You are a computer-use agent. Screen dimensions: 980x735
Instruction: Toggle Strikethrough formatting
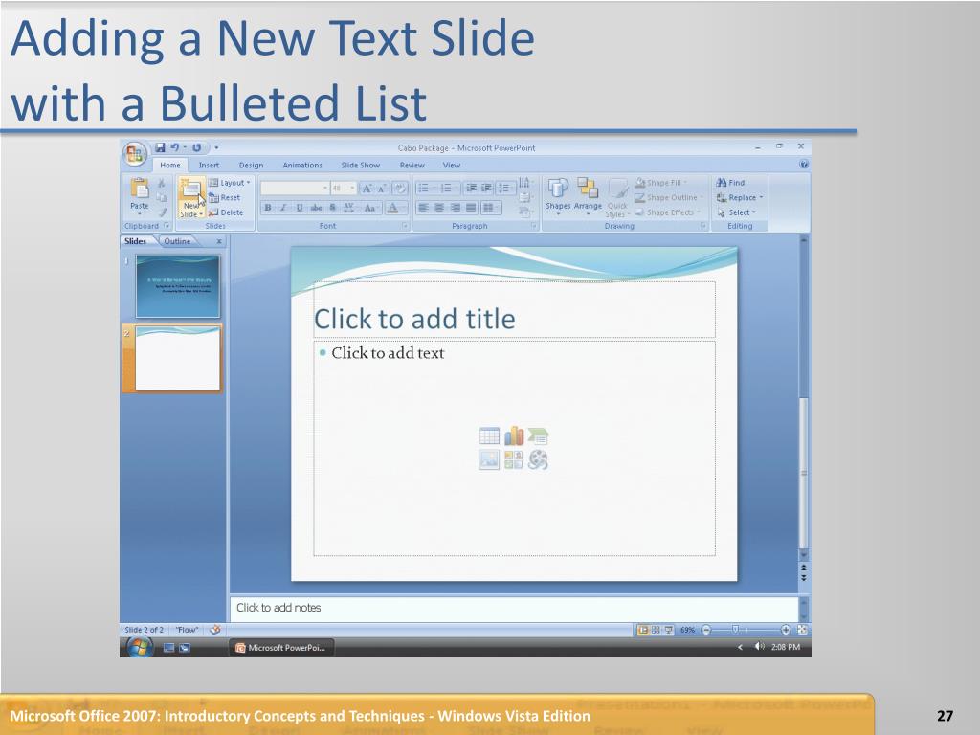(316, 208)
